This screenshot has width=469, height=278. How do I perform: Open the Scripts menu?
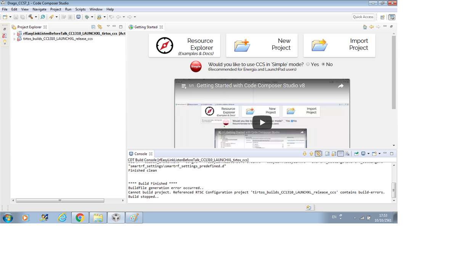tap(80, 9)
